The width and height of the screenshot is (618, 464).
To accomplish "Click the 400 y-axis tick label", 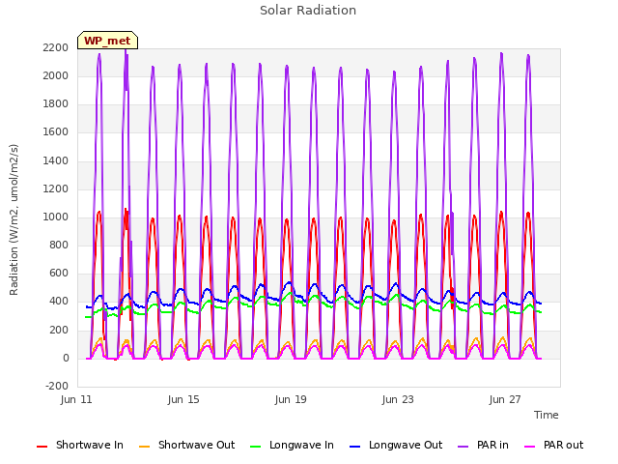I will tap(59, 302).
